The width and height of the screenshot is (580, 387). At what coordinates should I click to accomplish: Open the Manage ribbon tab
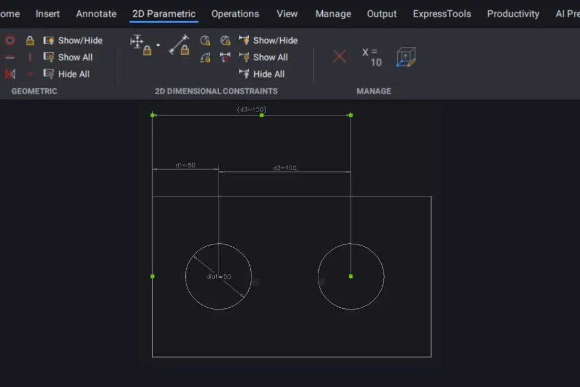(x=333, y=14)
